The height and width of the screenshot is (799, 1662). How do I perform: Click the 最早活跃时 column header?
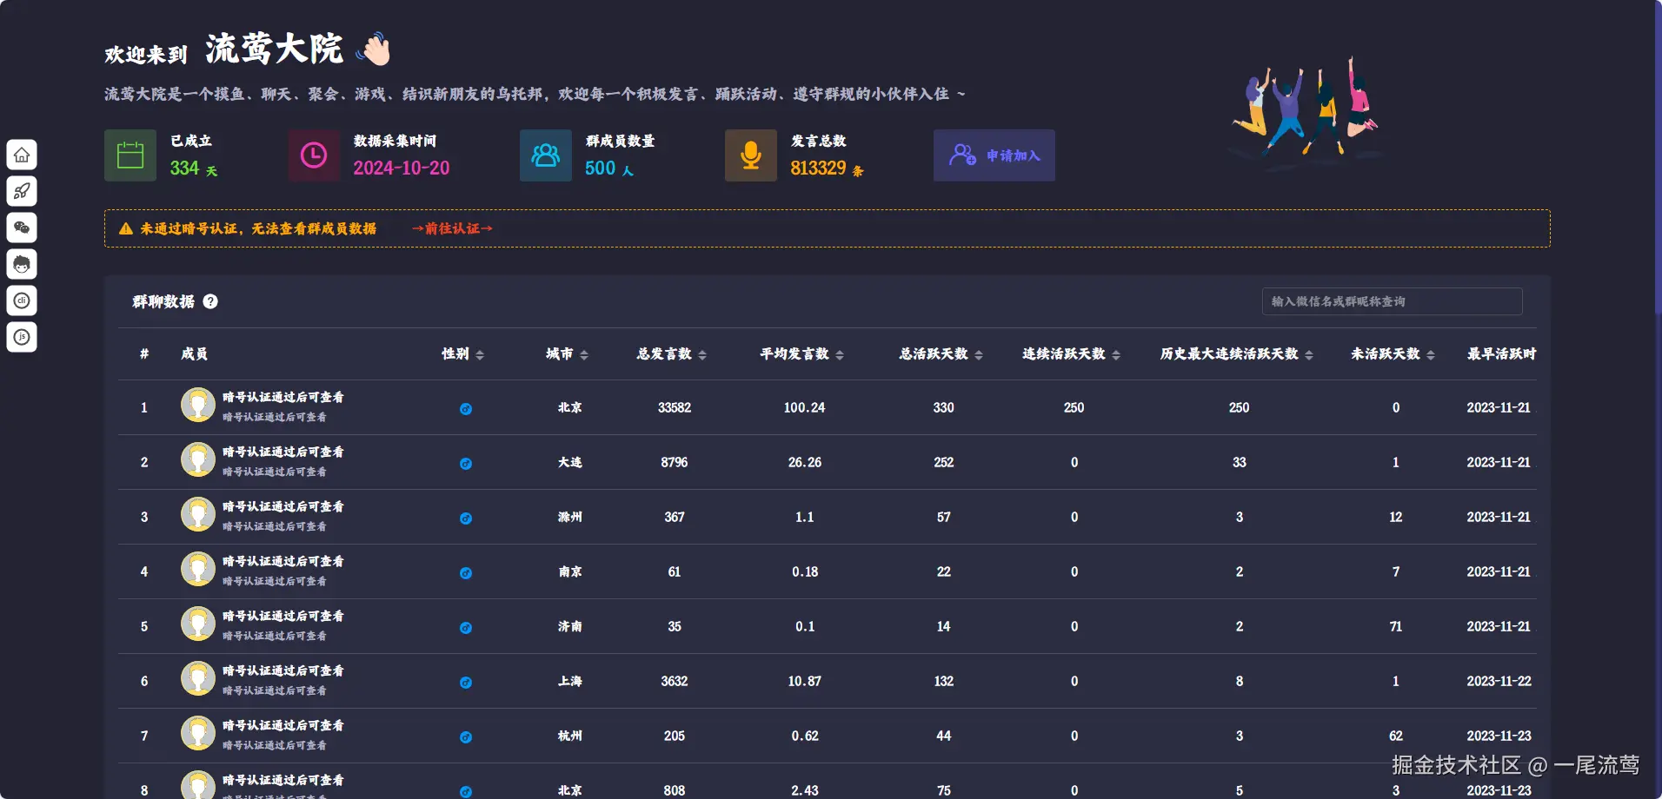tap(1501, 353)
